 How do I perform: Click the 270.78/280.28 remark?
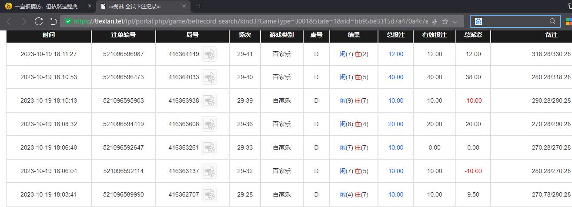551,194
